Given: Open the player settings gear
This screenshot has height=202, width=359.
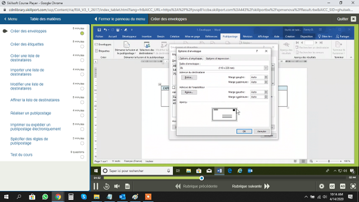Looking at the screenshot, I should [322, 186].
